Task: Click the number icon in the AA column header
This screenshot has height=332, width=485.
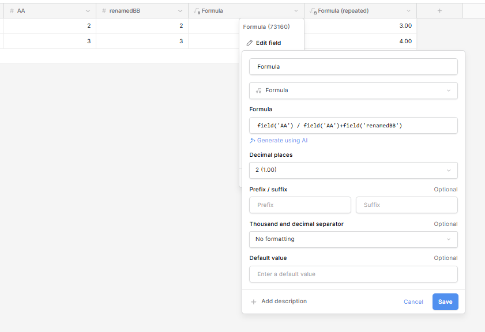Action: (12, 11)
